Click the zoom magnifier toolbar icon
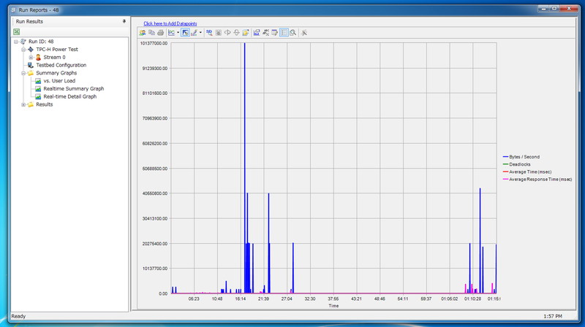585x327 pixels. pyautogui.click(x=293, y=33)
